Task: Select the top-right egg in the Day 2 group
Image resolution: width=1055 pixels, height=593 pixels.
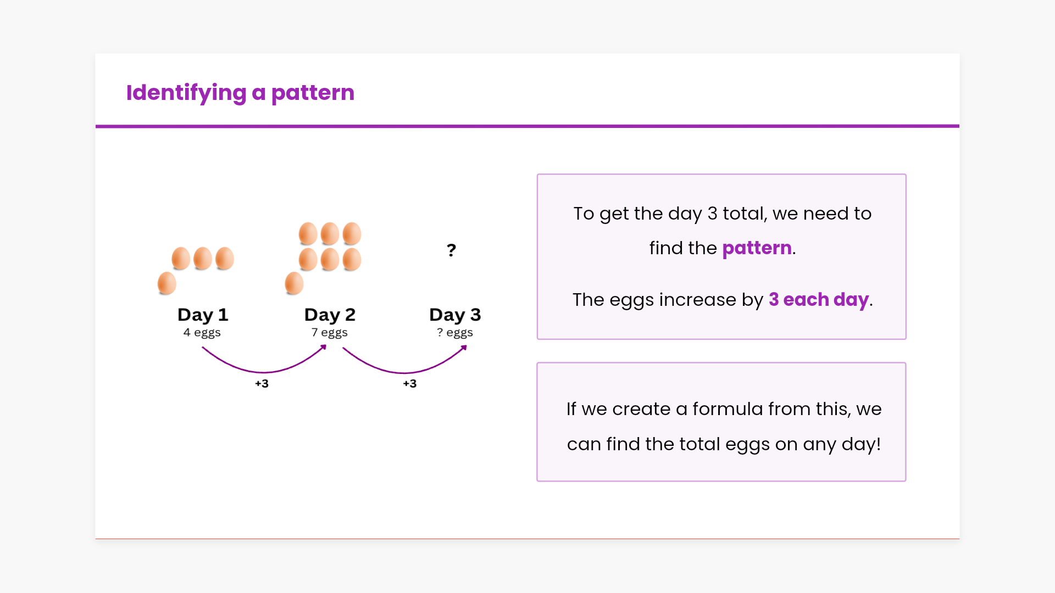Action: [352, 233]
